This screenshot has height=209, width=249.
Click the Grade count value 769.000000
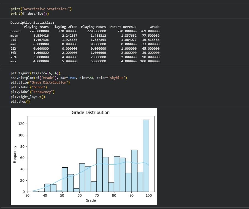150,31
